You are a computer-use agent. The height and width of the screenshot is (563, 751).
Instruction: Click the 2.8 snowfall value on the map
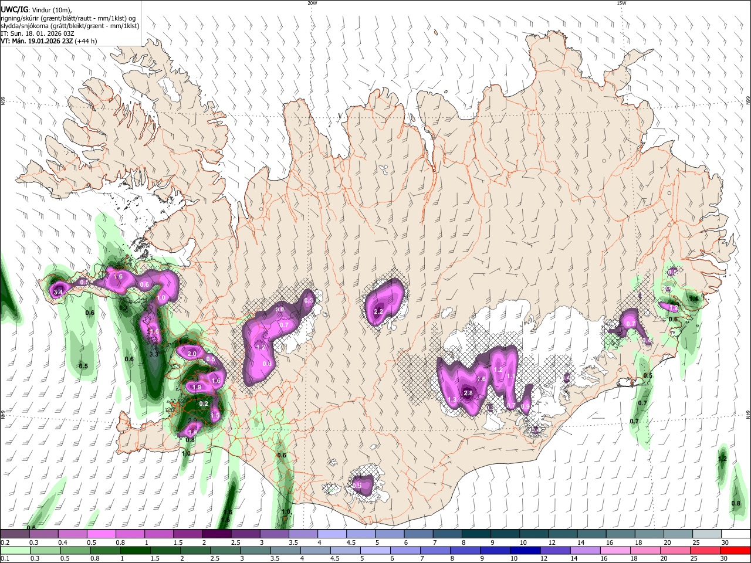coord(468,393)
